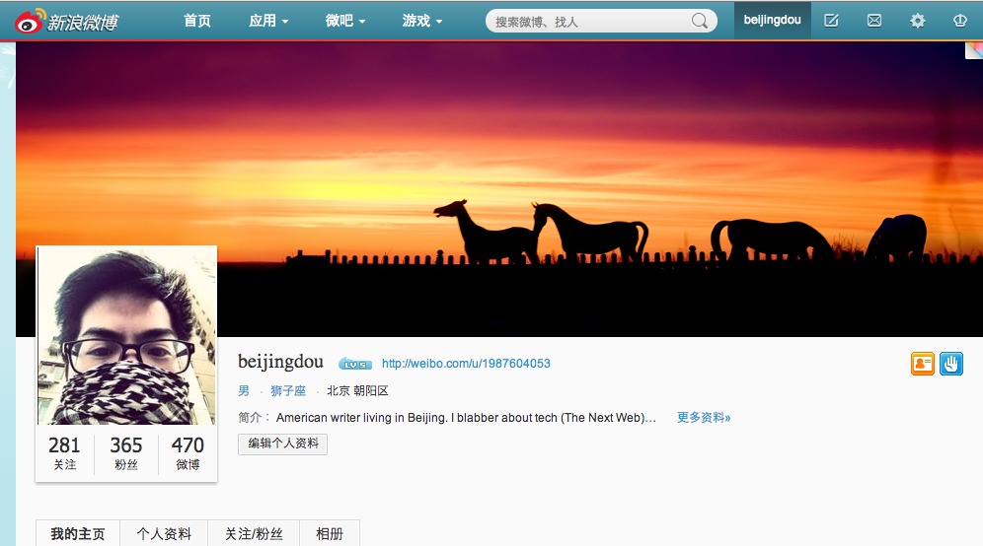
Task: Expand the 游戏 dropdown menu
Action: [421, 21]
